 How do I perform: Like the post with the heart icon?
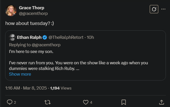coord(86,102)
